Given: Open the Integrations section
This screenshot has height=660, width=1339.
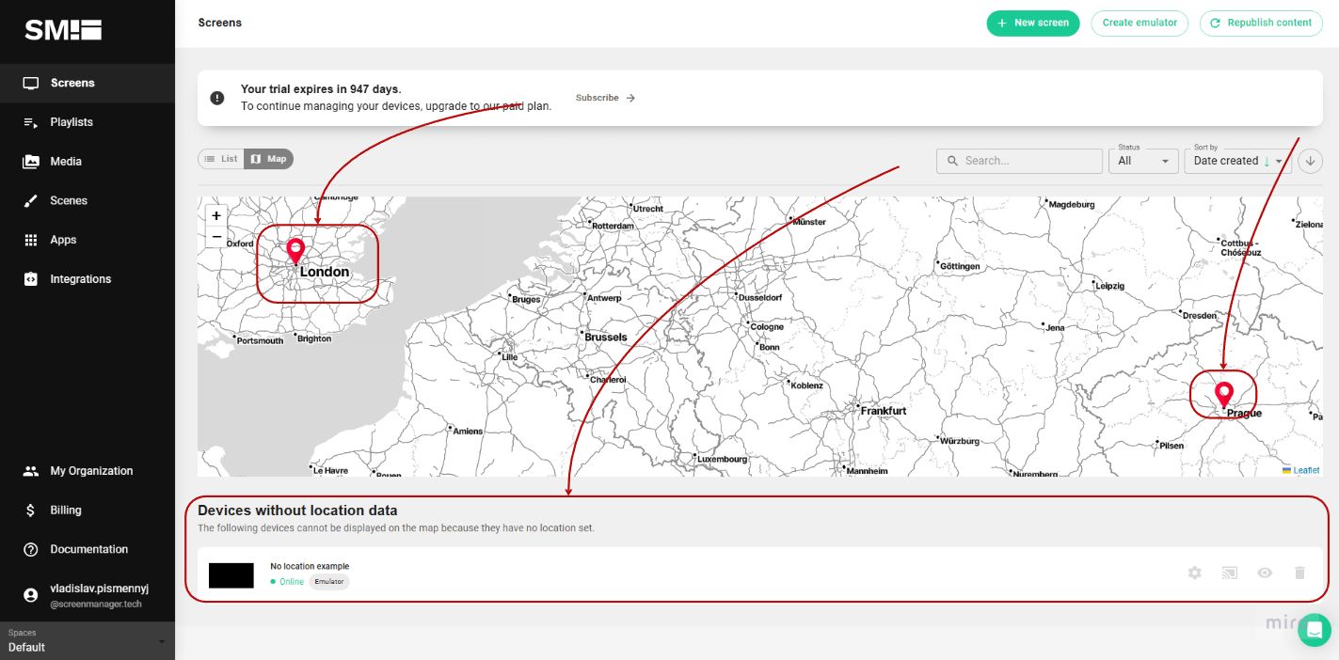Looking at the screenshot, I should coord(80,278).
